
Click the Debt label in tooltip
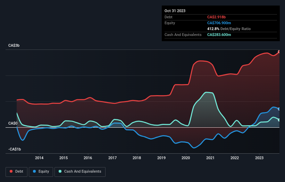(x=168, y=17)
